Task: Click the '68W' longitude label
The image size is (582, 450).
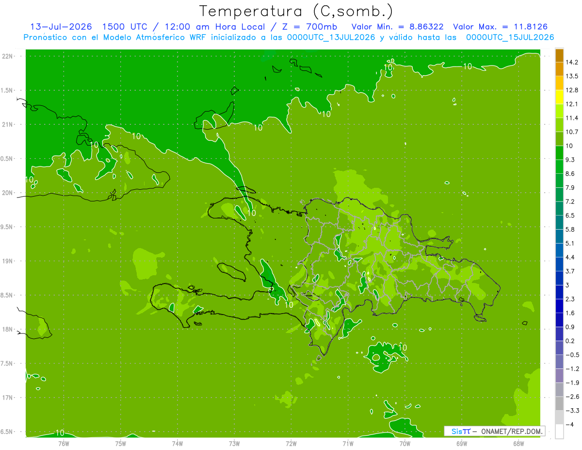Action: tap(518, 443)
